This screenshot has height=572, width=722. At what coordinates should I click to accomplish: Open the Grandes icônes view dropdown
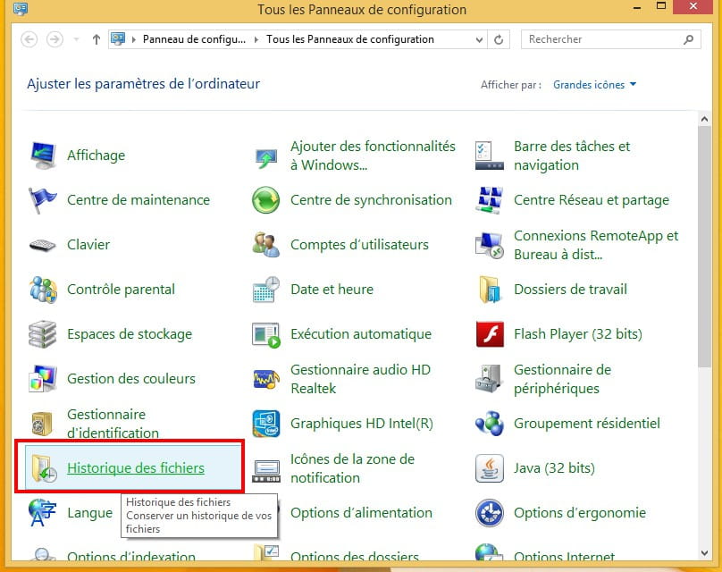click(594, 85)
